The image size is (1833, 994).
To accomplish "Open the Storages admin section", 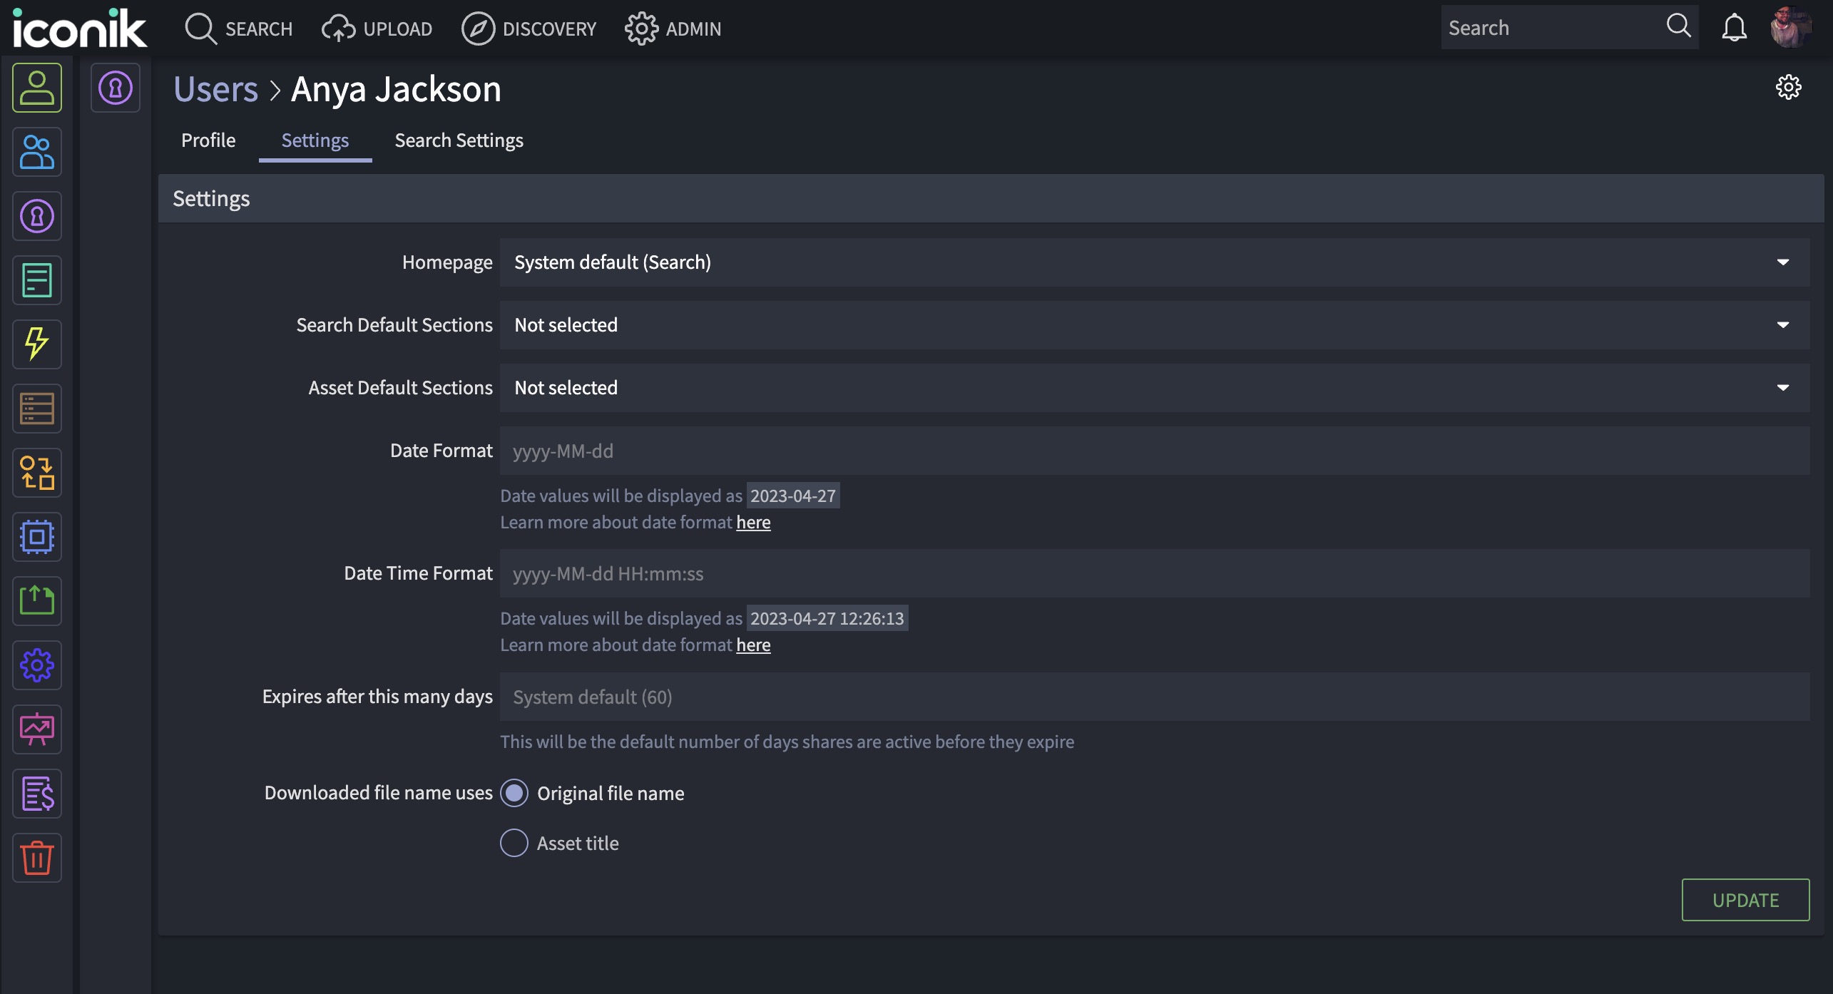I will tap(36, 409).
